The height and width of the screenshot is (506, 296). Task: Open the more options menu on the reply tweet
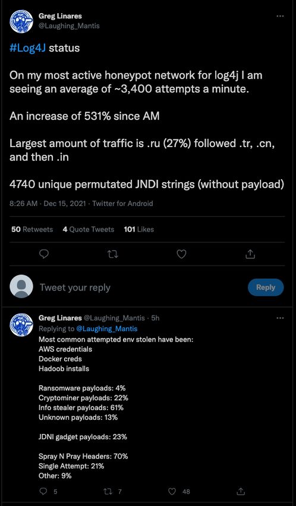tap(280, 318)
